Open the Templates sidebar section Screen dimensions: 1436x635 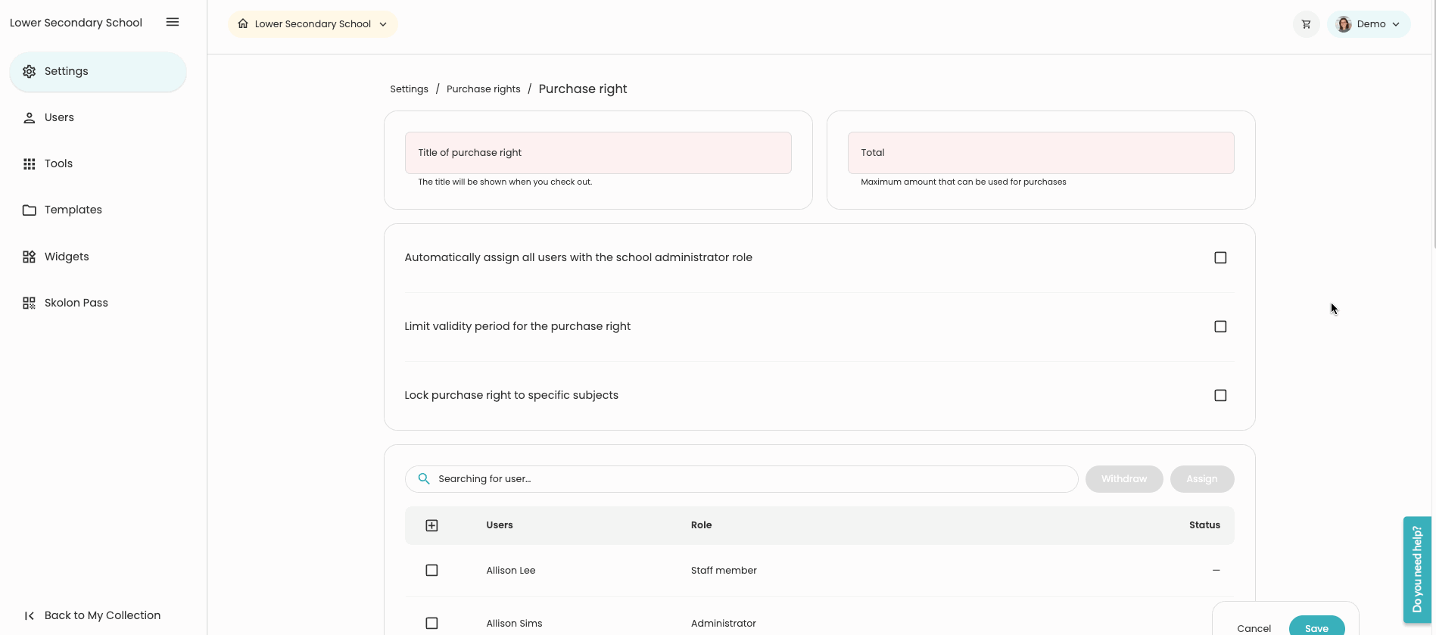pos(73,210)
